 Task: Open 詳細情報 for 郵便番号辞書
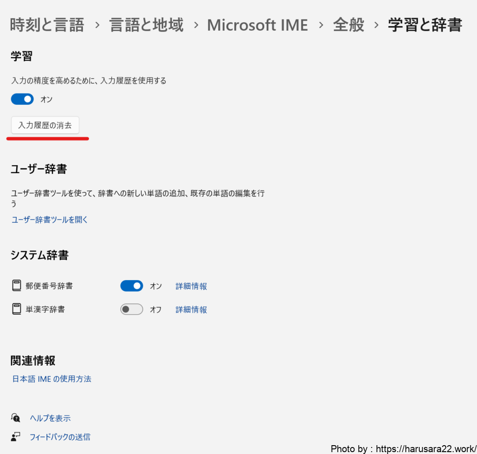pyautogui.click(x=191, y=286)
